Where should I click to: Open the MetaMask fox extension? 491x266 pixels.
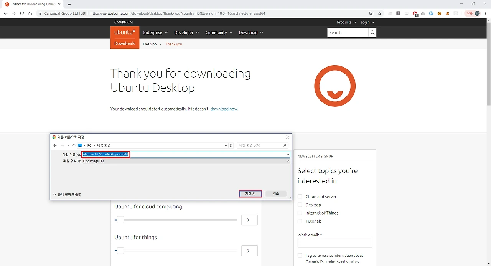click(x=447, y=13)
